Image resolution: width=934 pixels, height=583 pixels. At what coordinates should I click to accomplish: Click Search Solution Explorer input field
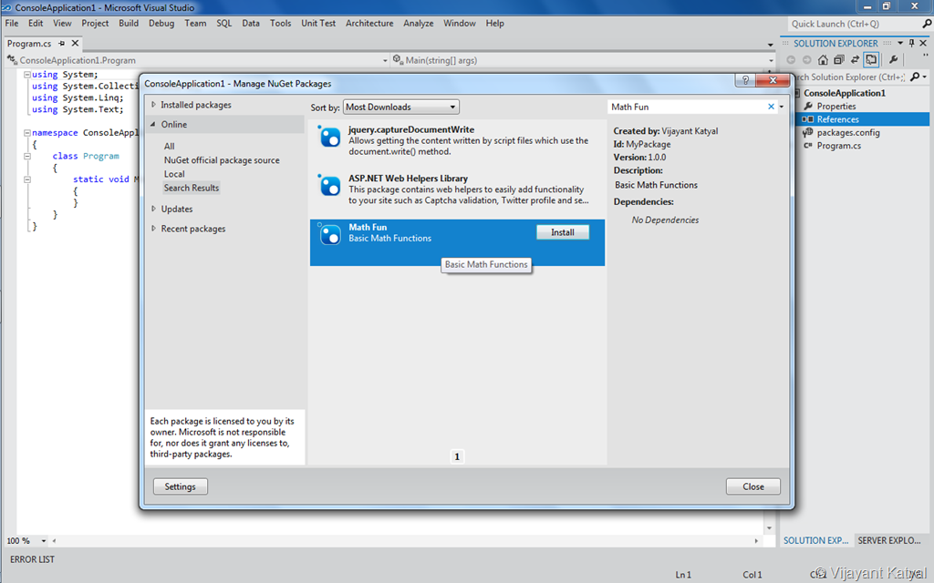[849, 77]
